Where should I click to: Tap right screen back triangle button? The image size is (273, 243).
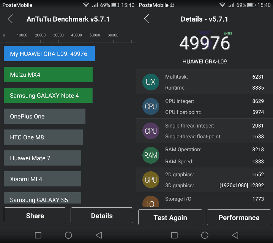[235, 235]
